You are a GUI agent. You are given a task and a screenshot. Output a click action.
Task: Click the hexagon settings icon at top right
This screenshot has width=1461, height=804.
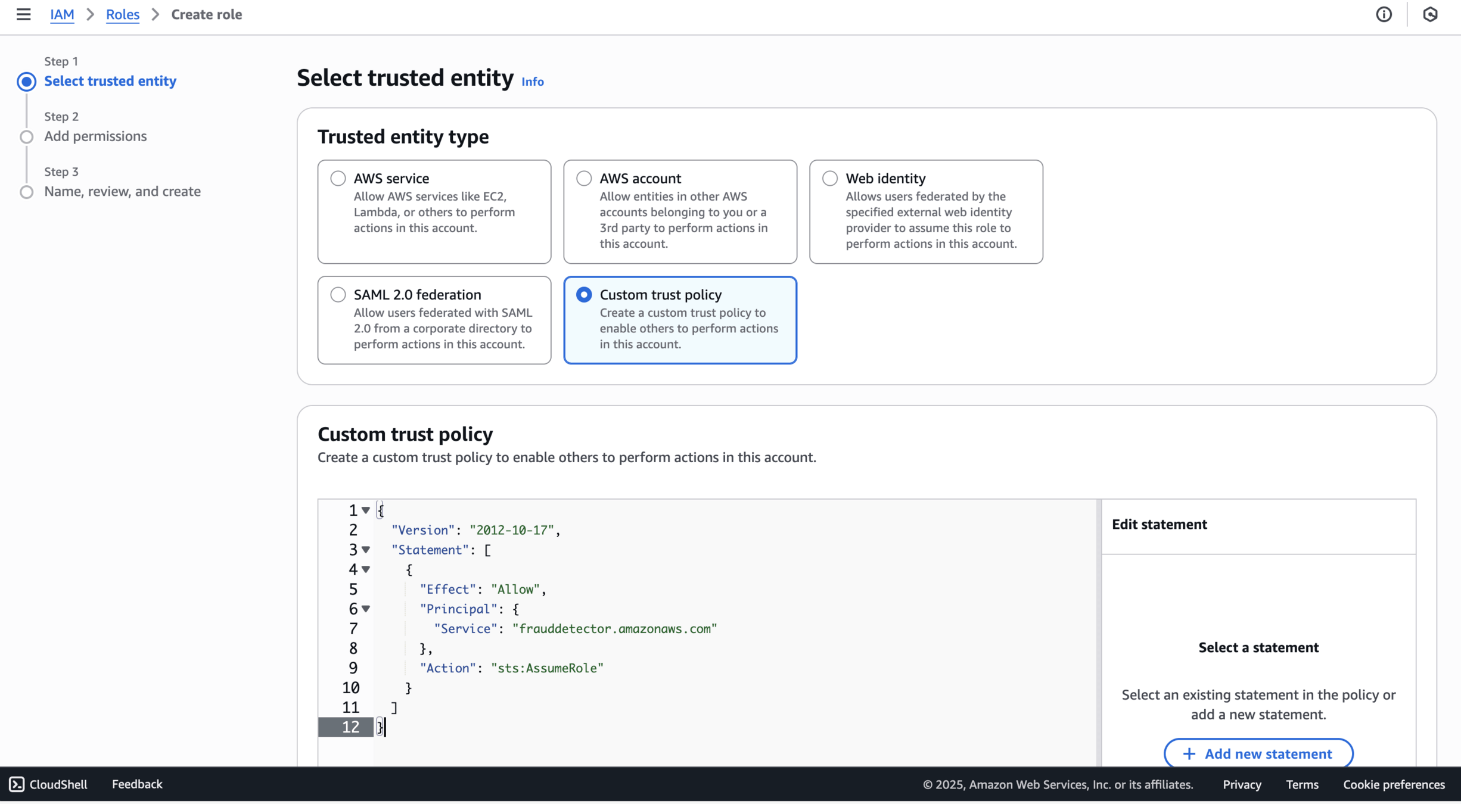pos(1430,14)
